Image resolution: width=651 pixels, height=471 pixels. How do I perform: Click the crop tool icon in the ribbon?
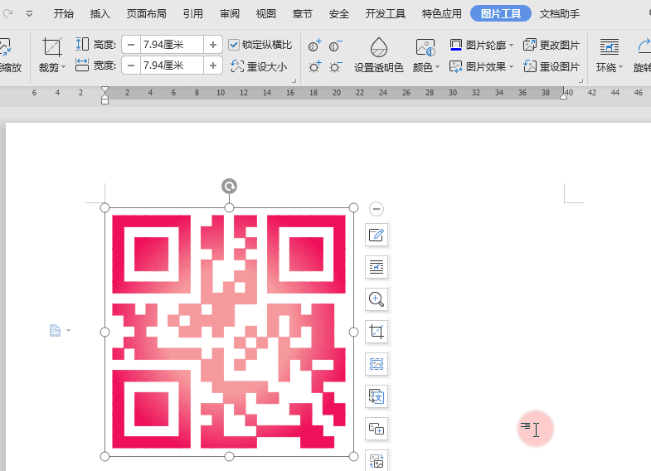click(x=52, y=48)
